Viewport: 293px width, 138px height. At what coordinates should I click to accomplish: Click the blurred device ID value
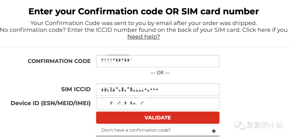(x=122, y=103)
